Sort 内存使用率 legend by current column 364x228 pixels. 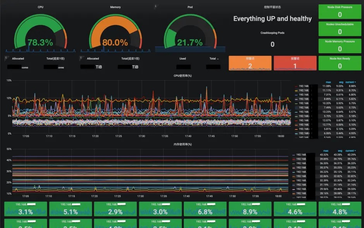[350, 151]
